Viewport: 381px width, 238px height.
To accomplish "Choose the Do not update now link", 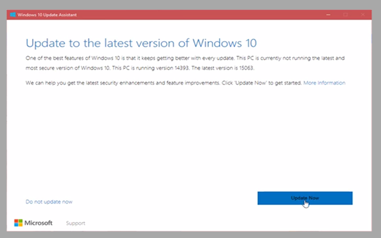I will click(49, 202).
